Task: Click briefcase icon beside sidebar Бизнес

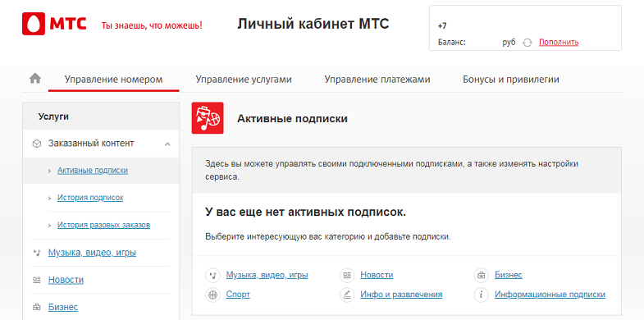Action: pyautogui.click(x=37, y=307)
